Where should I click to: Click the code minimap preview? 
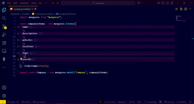coord(184,18)
